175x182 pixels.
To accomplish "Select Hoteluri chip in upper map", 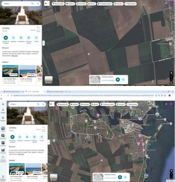I will pos(70,4).
